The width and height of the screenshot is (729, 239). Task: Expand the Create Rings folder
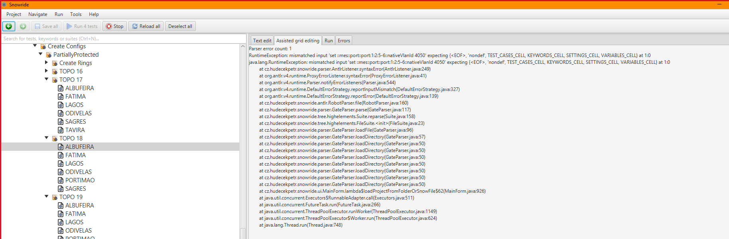(x=46, y=63)
